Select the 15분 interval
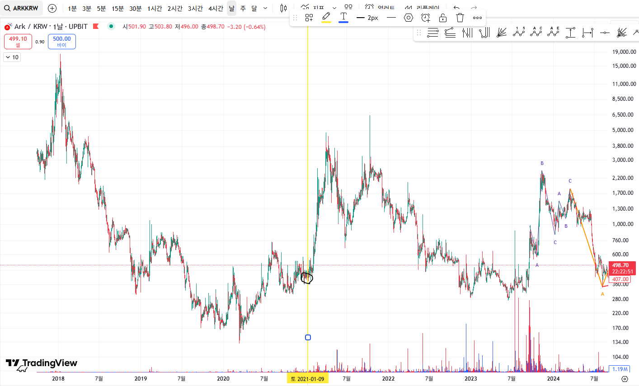 coord(117,8)
